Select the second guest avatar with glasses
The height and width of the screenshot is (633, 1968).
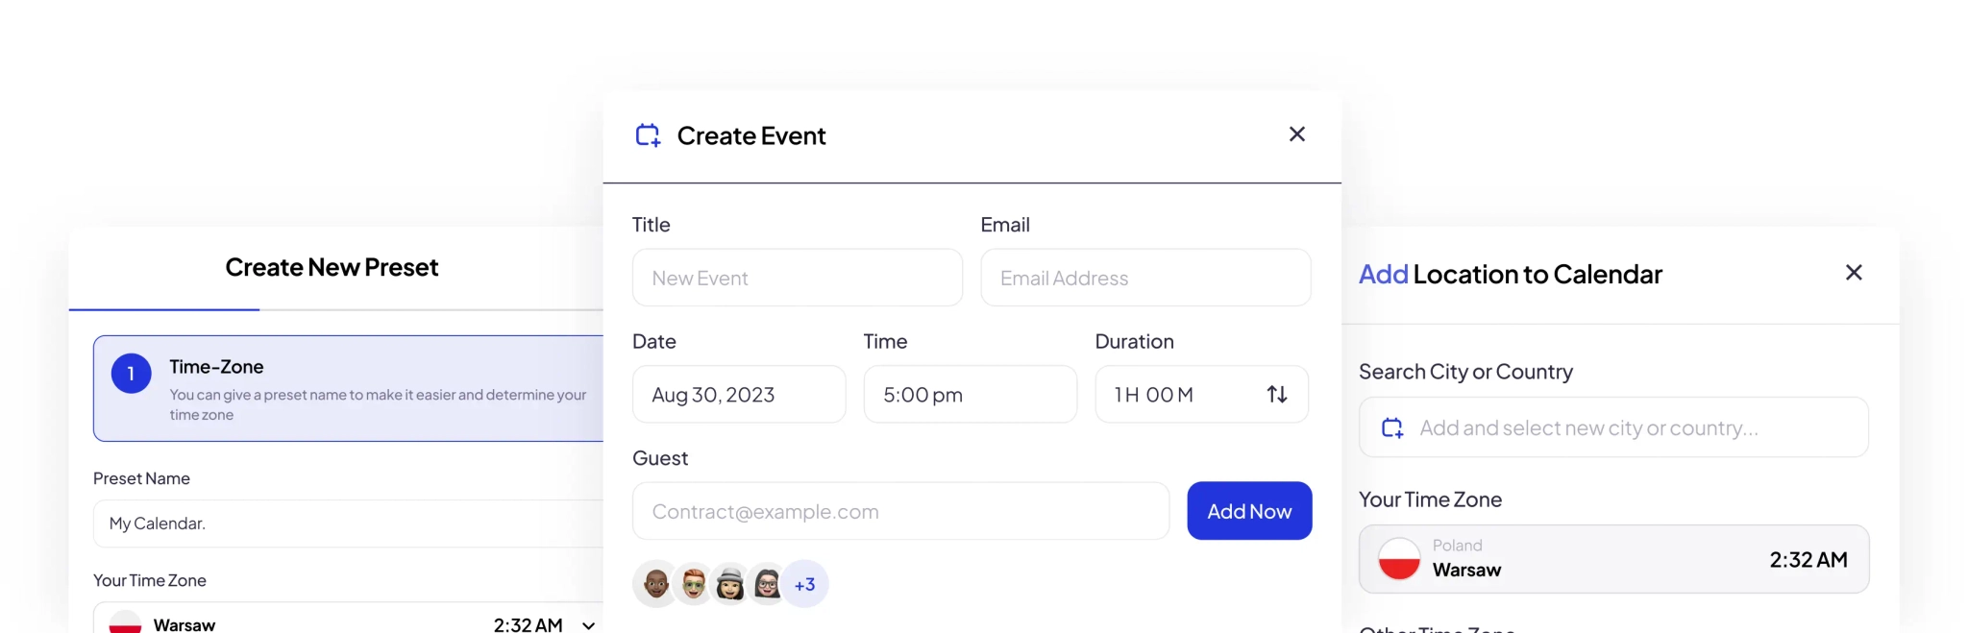[693, 583]
